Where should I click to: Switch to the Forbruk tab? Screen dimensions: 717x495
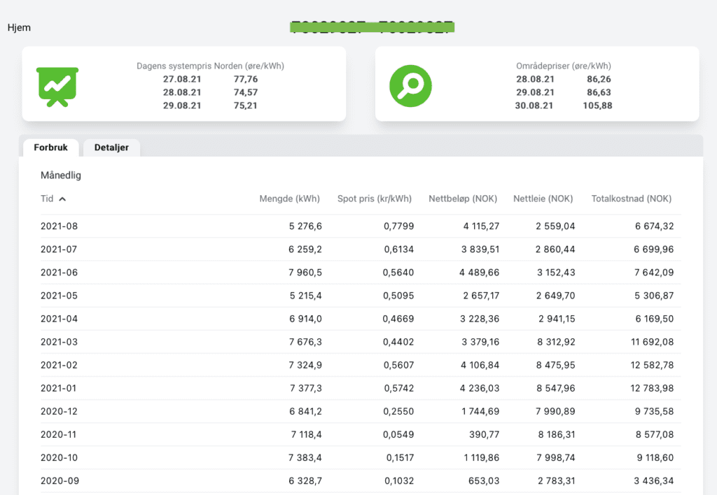tap(50, 148)
